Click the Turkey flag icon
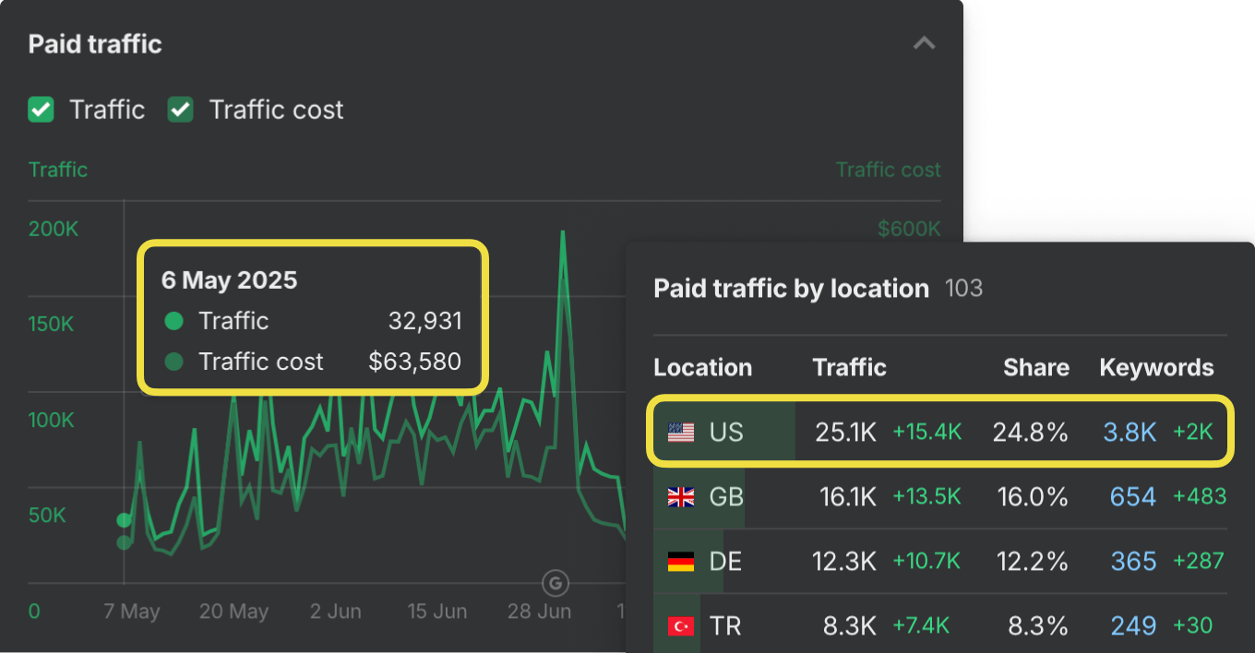This screenshot has width=1255, height=653. [x=681, y=626]
